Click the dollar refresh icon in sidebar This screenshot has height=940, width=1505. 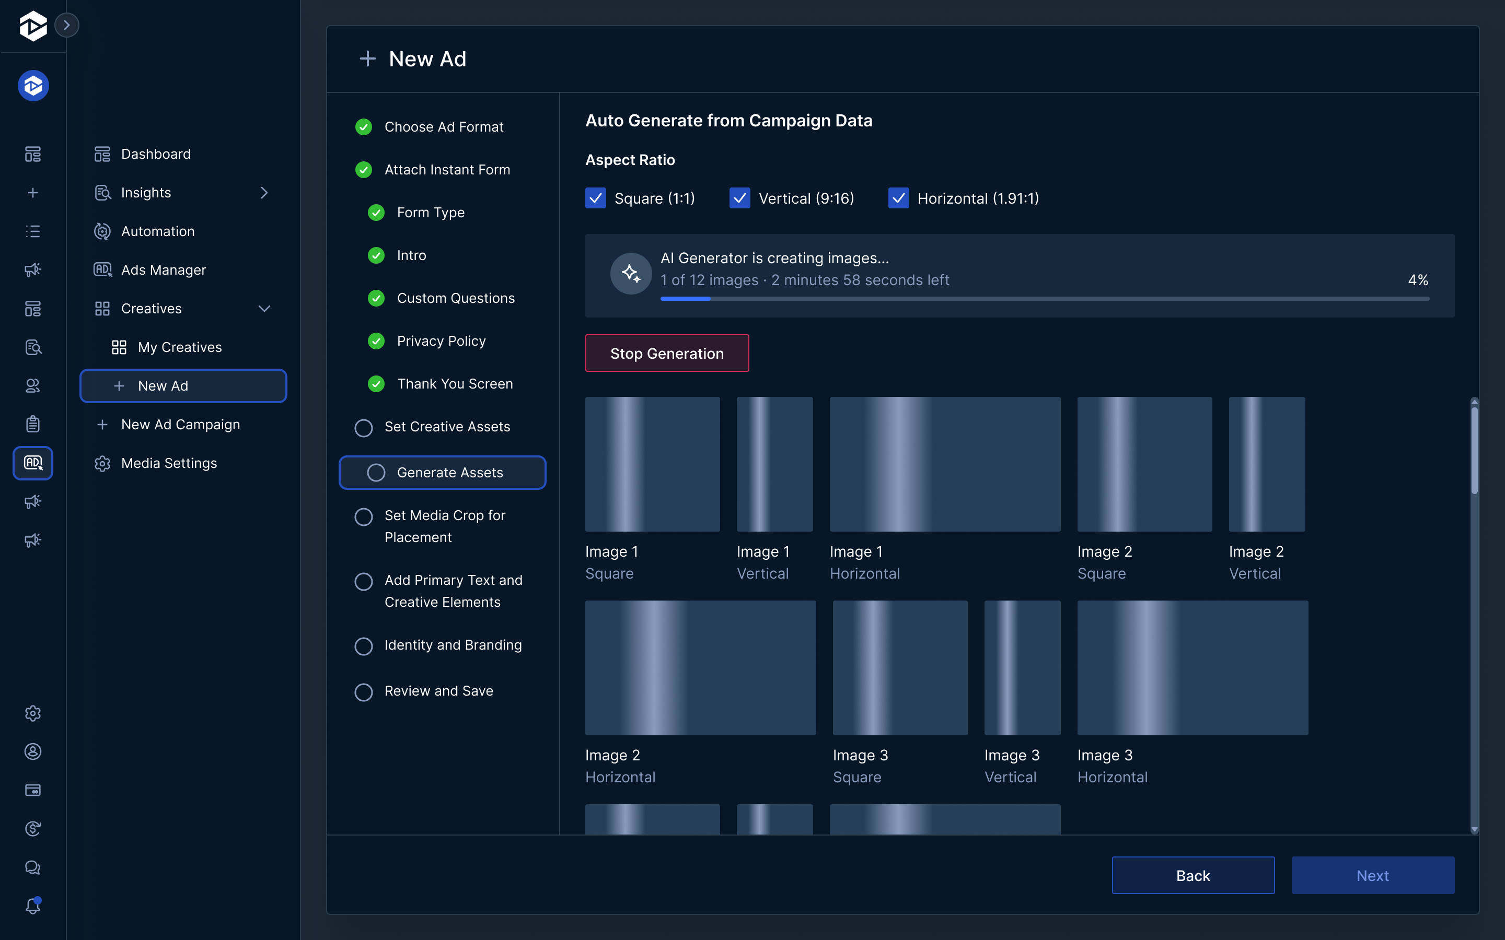[x=32, y=828]
